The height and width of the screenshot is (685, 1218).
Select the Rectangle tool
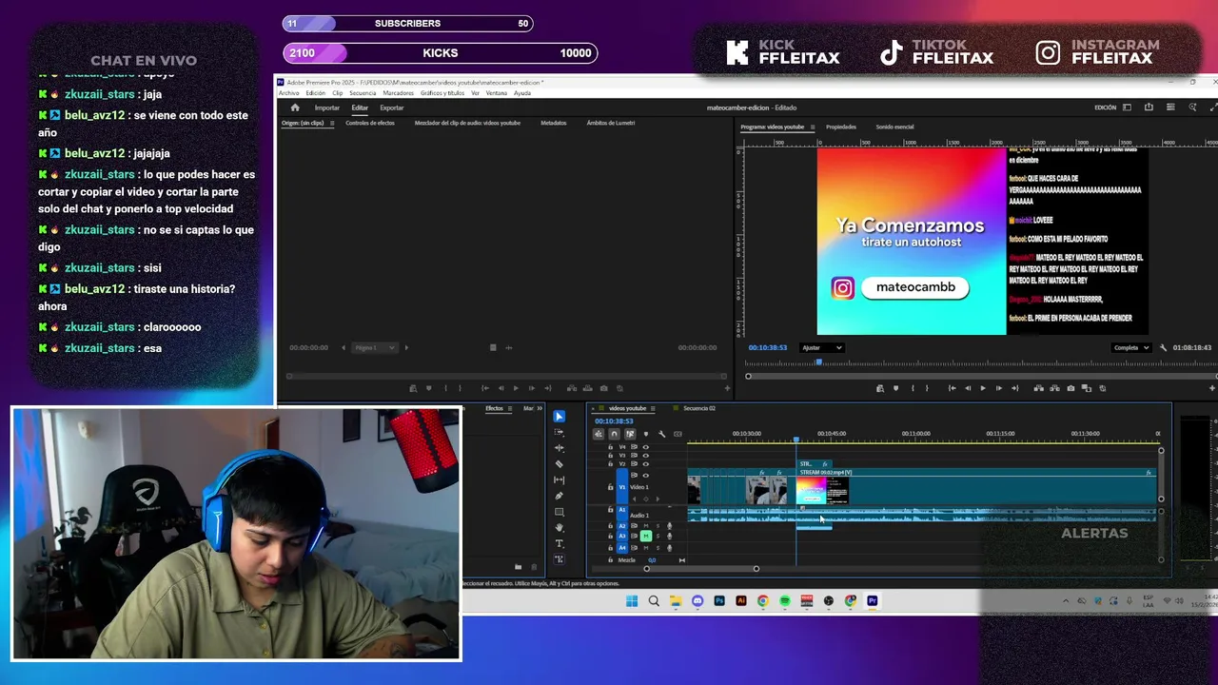[x=560, y=512]
